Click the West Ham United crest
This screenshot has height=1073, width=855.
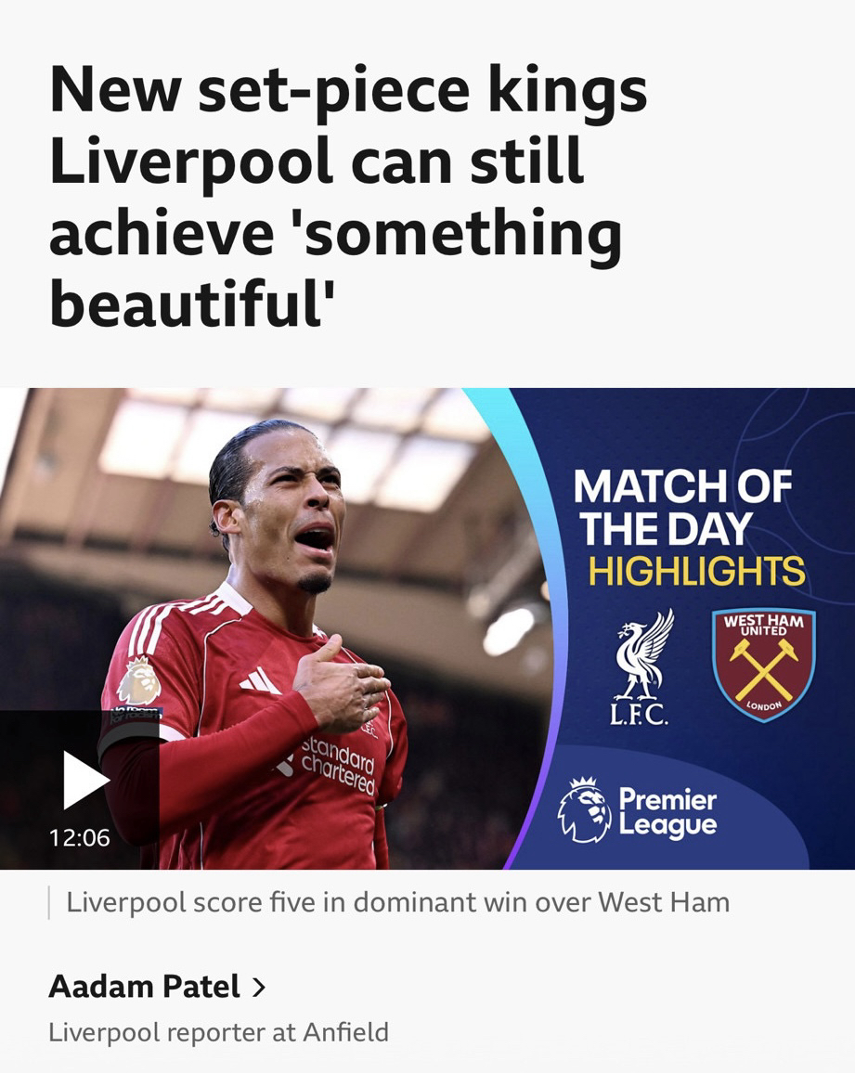tap(763, 665)
